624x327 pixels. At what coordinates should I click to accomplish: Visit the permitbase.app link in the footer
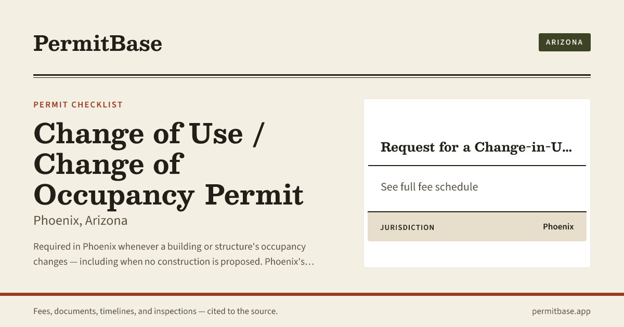(561, 311)
